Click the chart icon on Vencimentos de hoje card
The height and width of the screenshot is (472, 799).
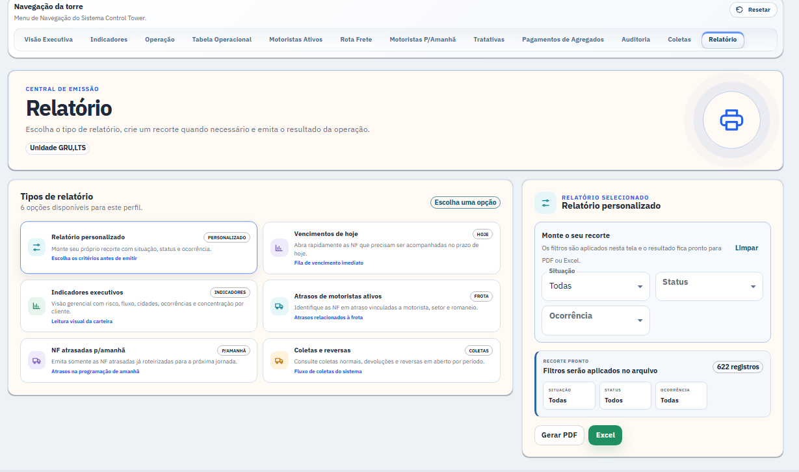279,248
